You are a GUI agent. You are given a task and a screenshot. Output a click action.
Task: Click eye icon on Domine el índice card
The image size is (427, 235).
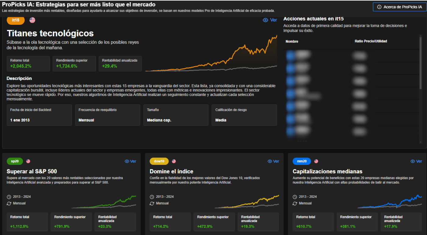click(x=270, y=161)
